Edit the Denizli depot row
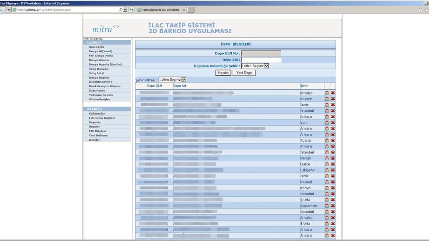The width and height of the screenshot is (429, 241). [x=327, y=158]
